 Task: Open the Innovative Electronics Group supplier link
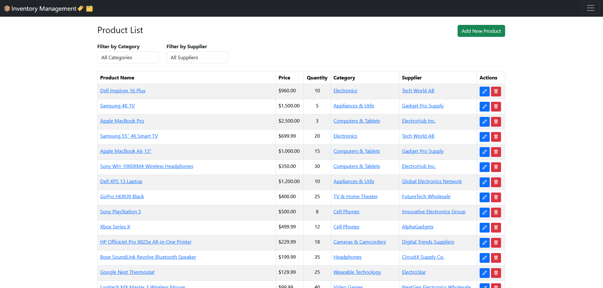pyautogui.click(x=434, y=212)
